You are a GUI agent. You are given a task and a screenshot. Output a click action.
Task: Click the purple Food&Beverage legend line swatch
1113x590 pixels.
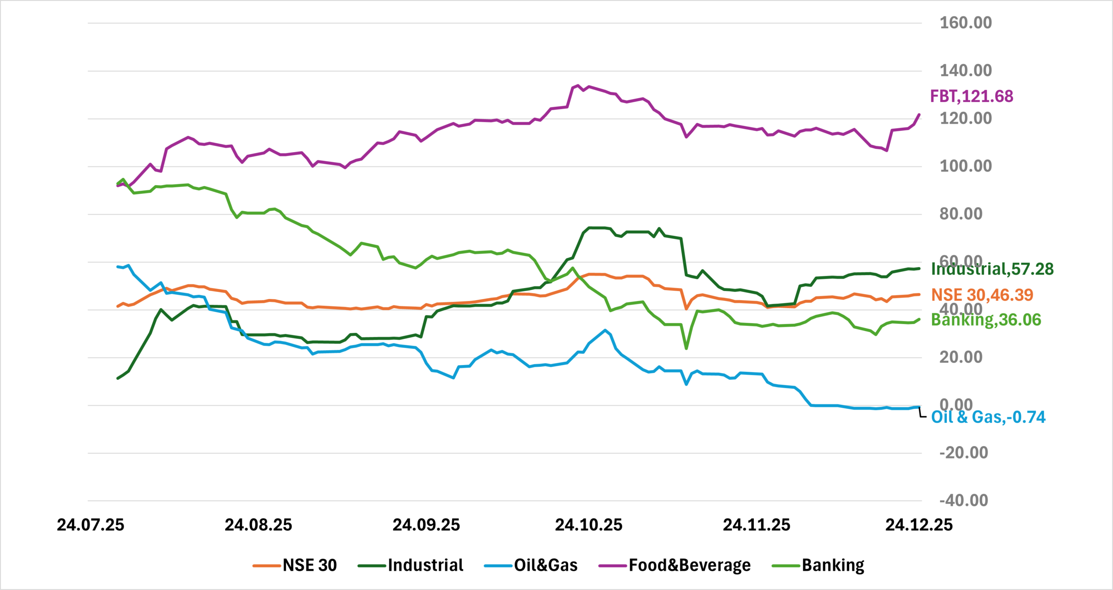(613, 566)
